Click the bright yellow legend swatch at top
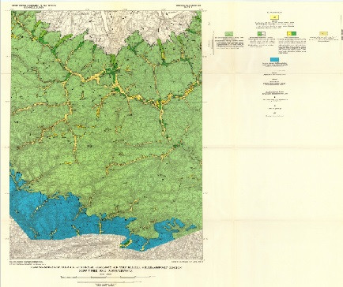 [274, 17]
